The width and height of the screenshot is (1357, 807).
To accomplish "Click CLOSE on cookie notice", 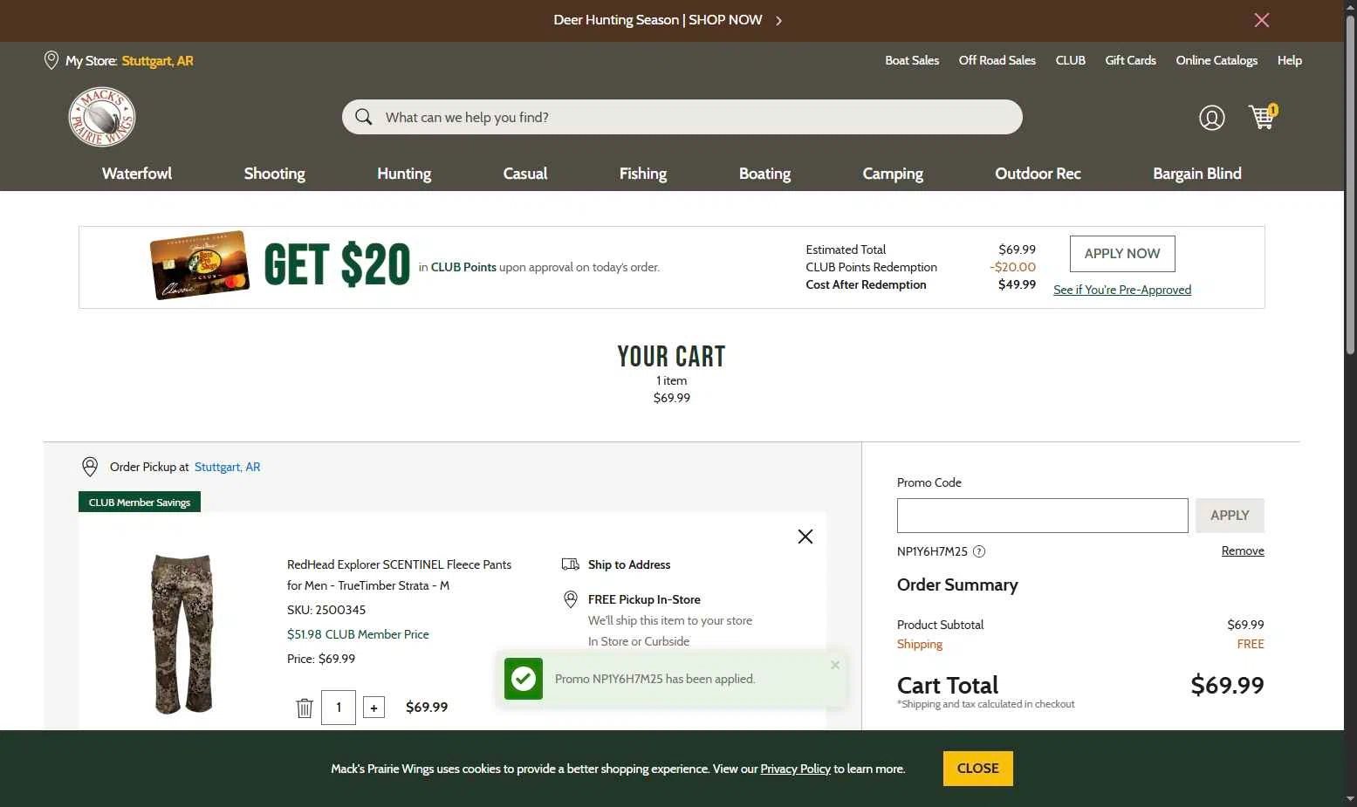I will click(978, 769).
